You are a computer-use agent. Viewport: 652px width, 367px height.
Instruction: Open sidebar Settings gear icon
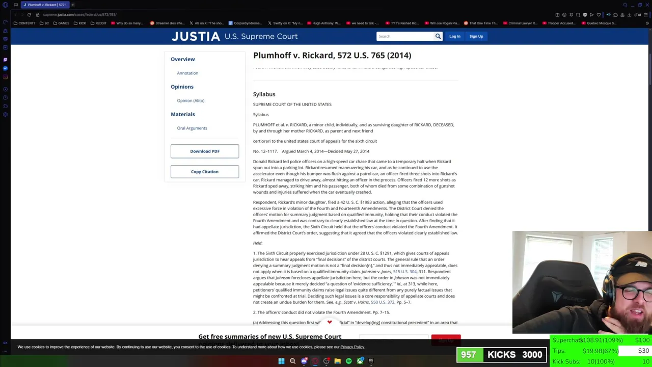(5, 115)
